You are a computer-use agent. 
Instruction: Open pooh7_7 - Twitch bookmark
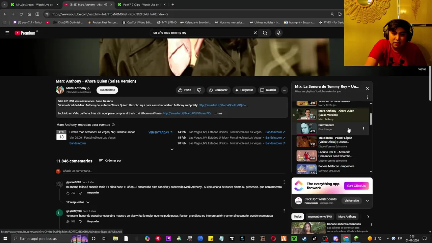click(28, 23)
